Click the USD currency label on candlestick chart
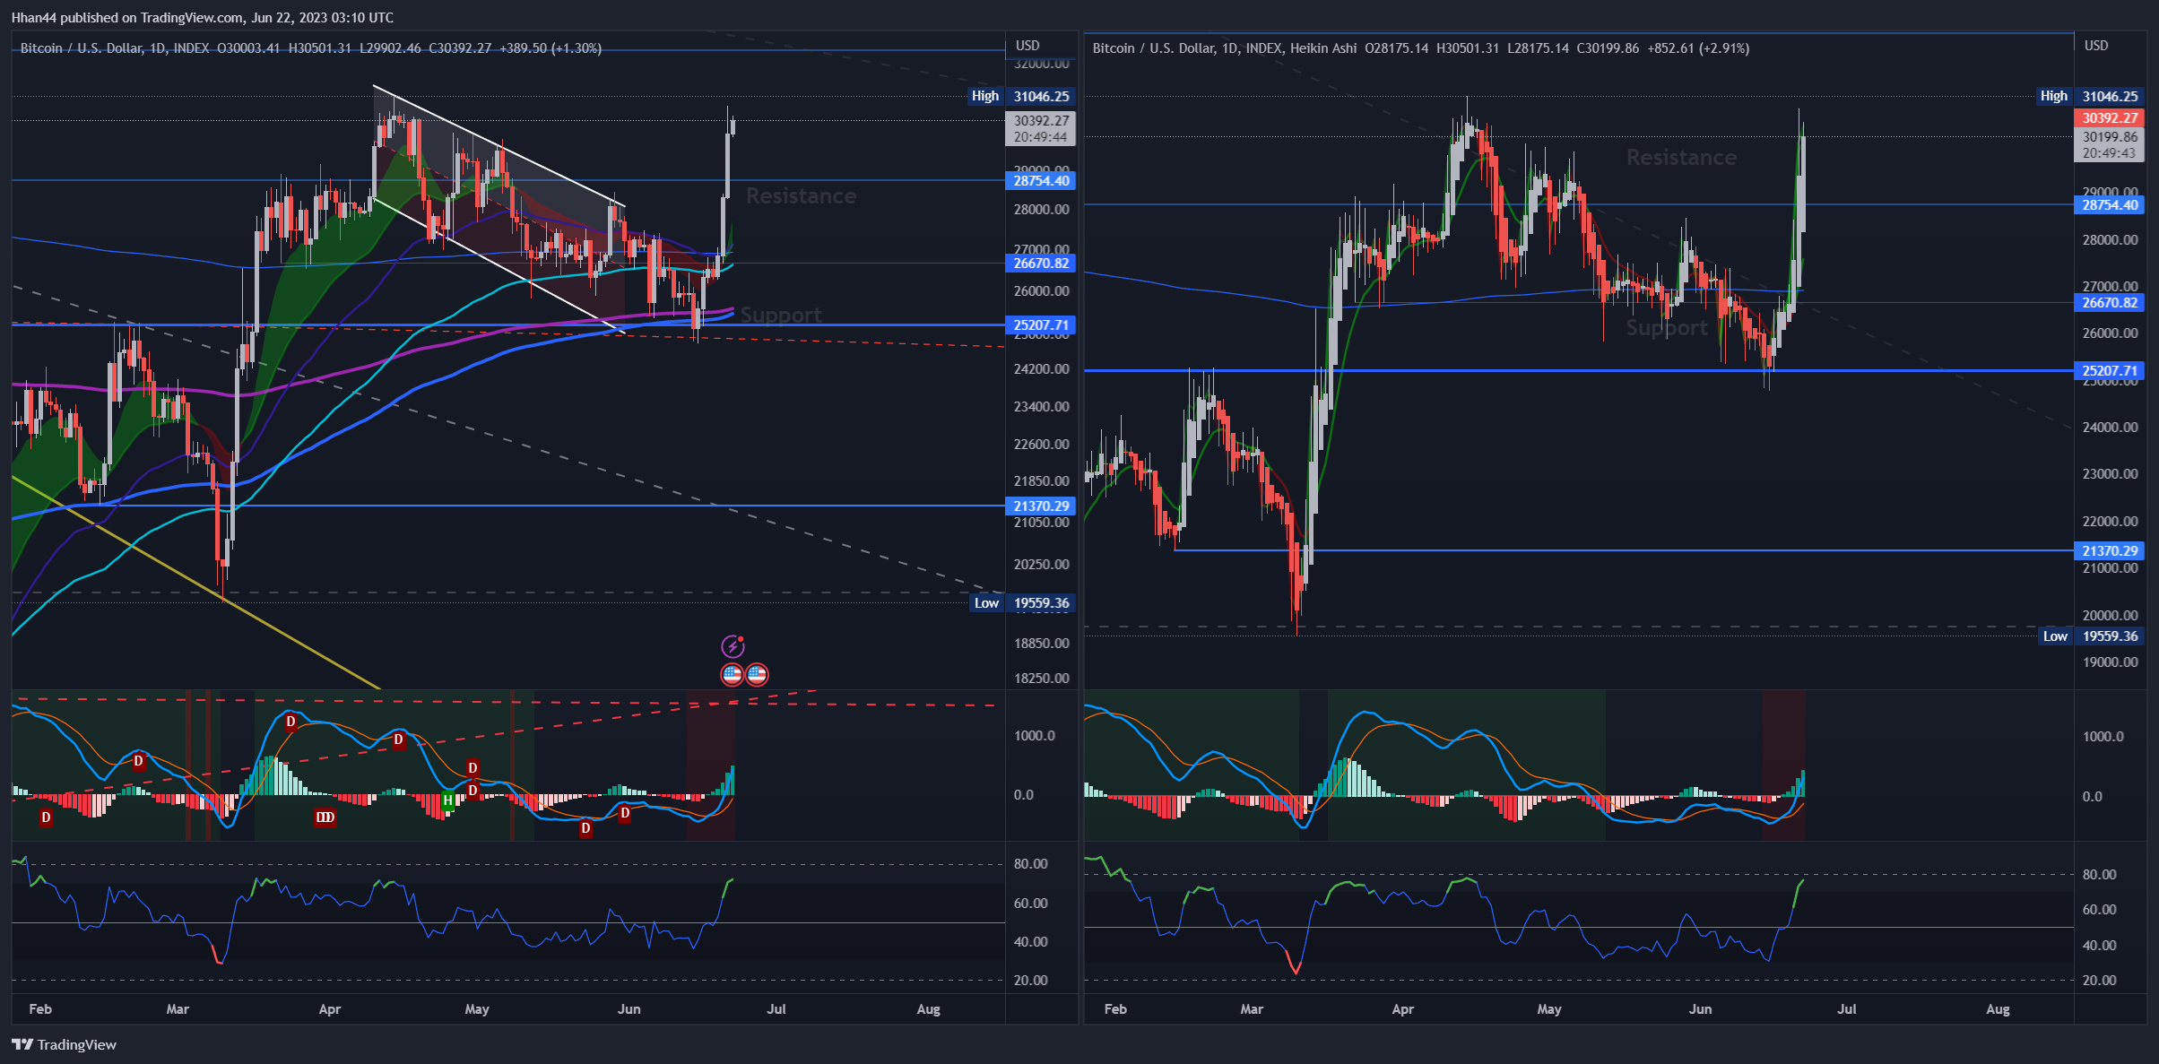The width and height of the screenshot is (2159, 1064). click(1027, 45)
